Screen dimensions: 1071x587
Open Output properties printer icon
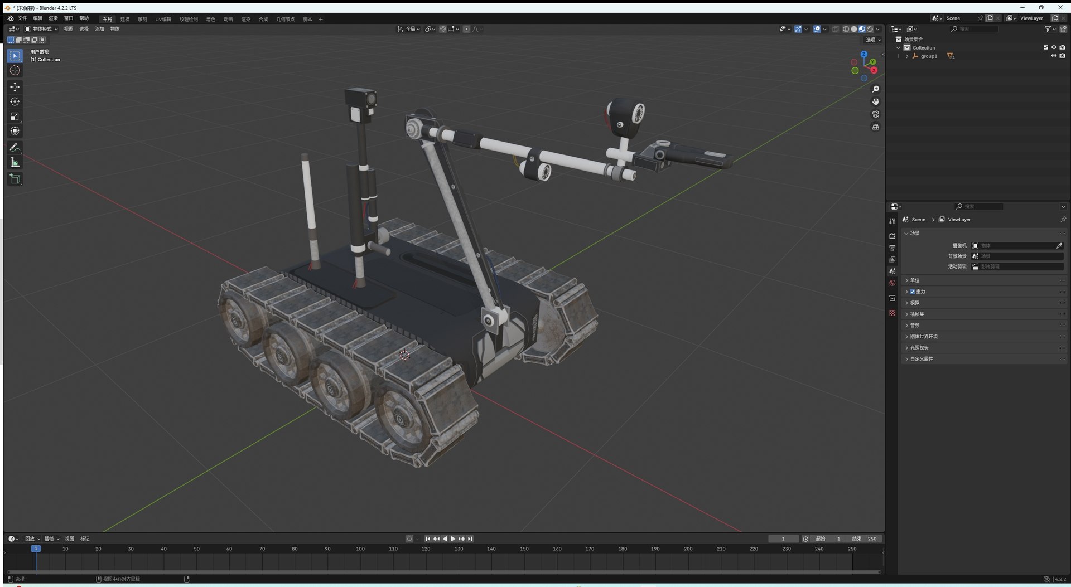point(893,248)
